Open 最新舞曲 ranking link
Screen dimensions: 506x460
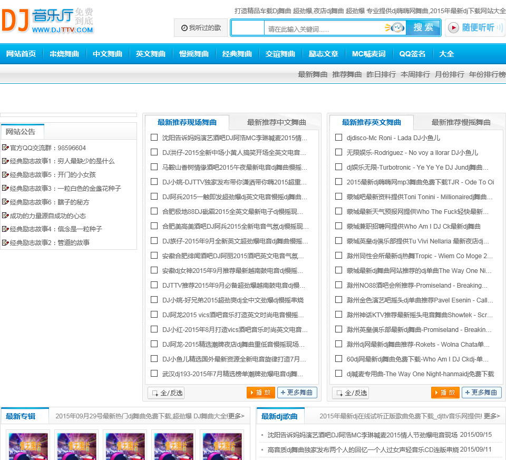313,74
